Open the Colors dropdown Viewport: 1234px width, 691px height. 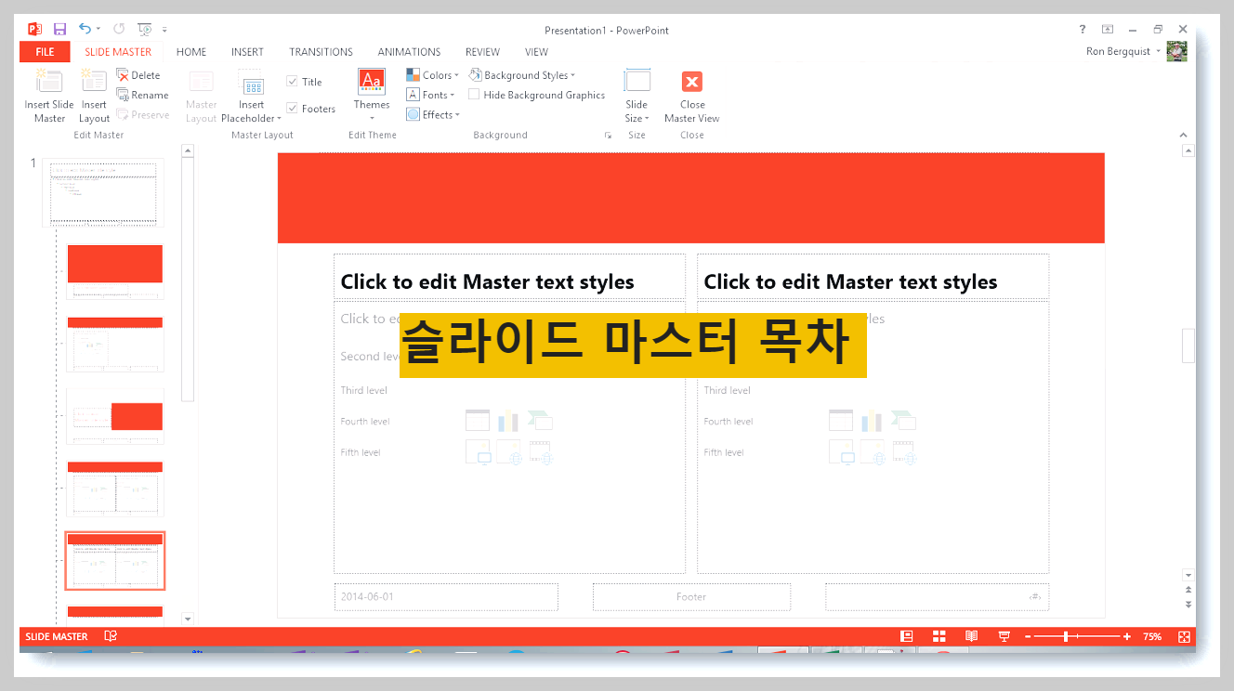[x=432, y=75]
